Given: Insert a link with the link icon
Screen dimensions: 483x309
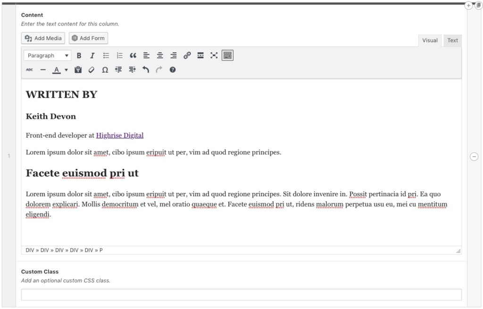Looking at the screenshot, I should coord(187,55).
